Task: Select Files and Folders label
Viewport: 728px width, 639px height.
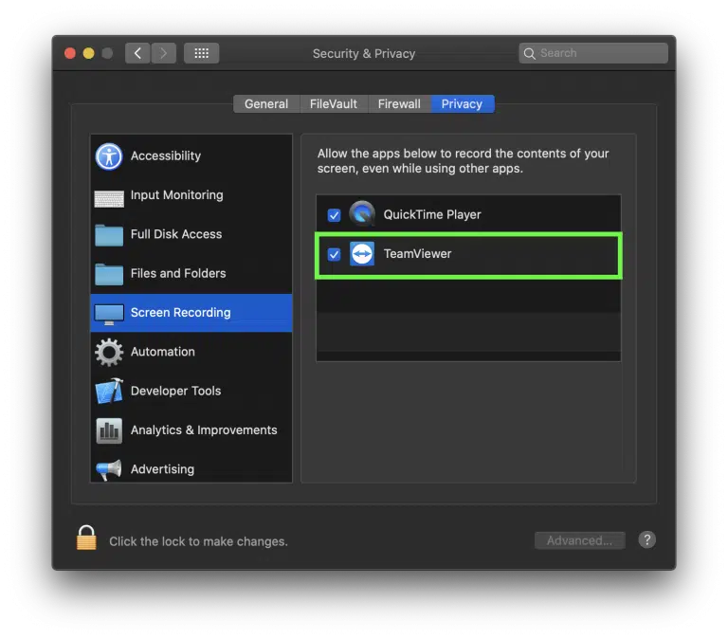Action: pyautogui.click(x=178, y=273)
